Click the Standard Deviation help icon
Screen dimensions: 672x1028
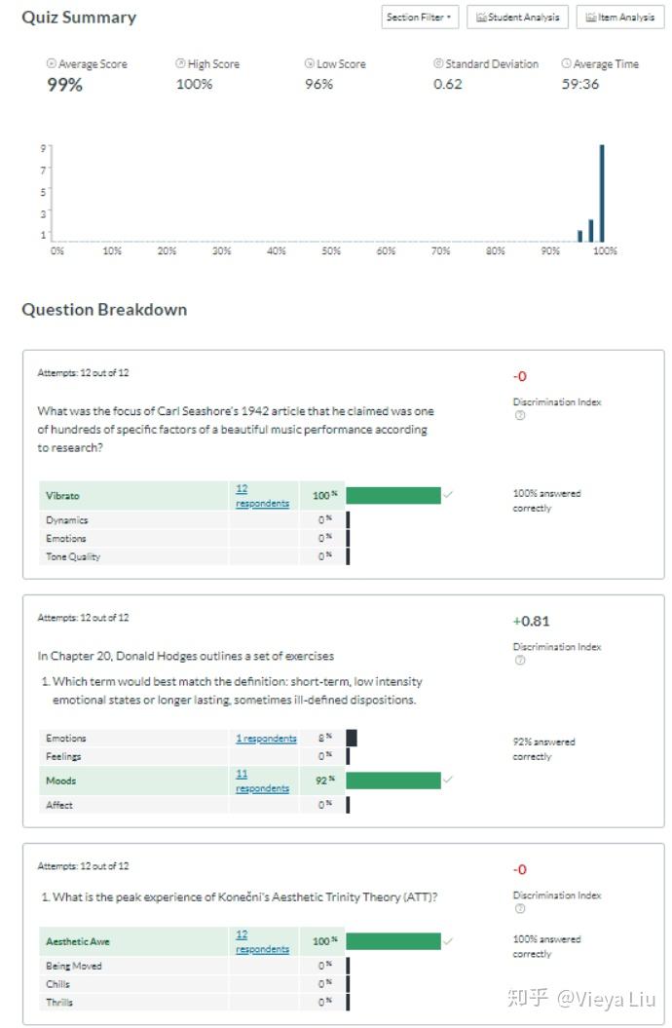(438, 64)
